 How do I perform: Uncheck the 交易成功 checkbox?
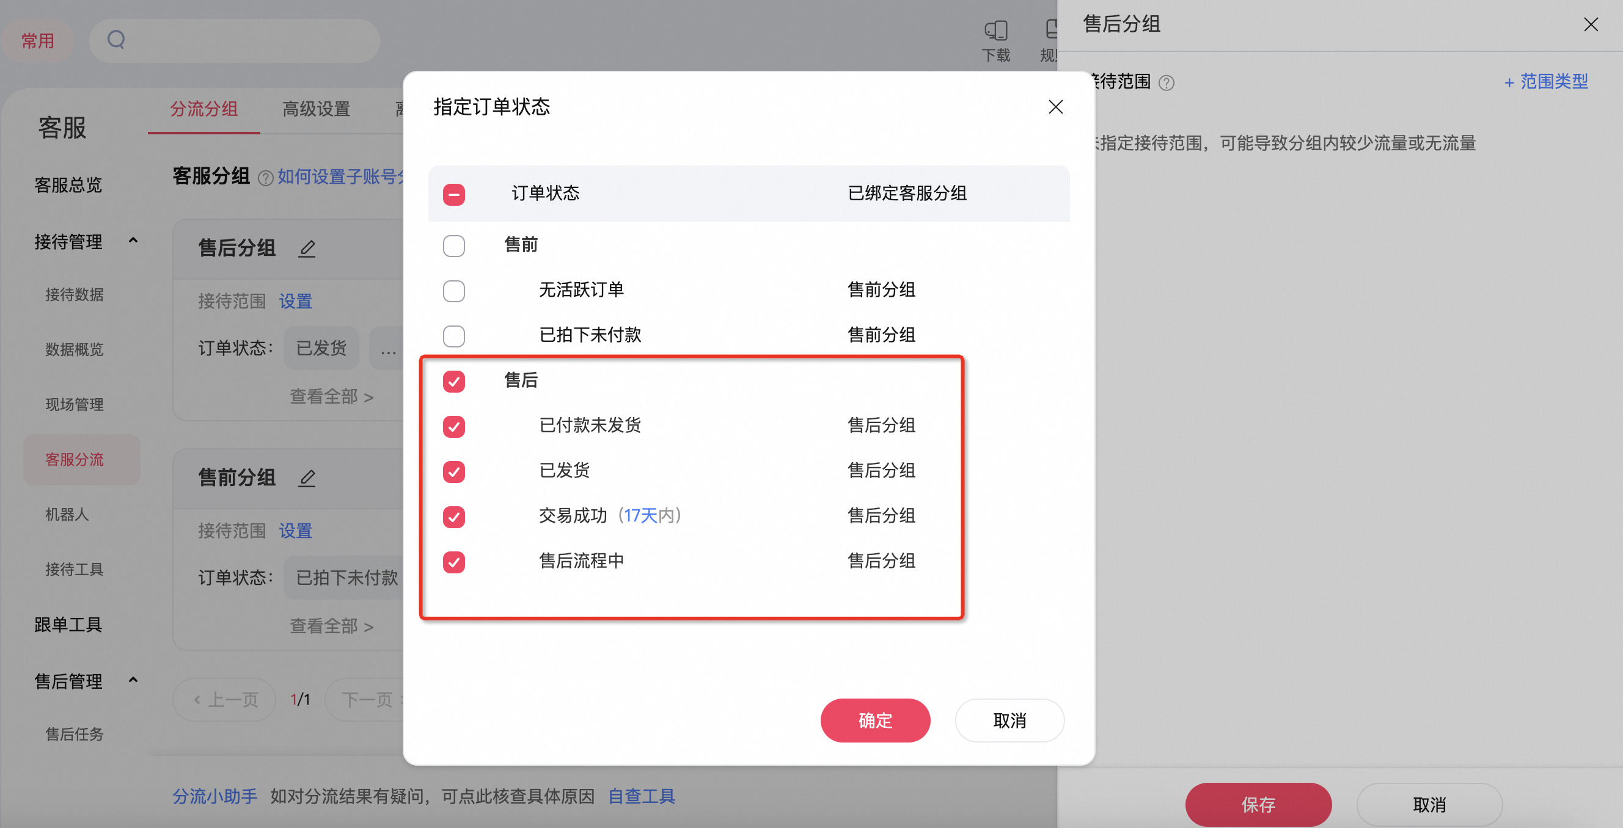coord(453,517)
